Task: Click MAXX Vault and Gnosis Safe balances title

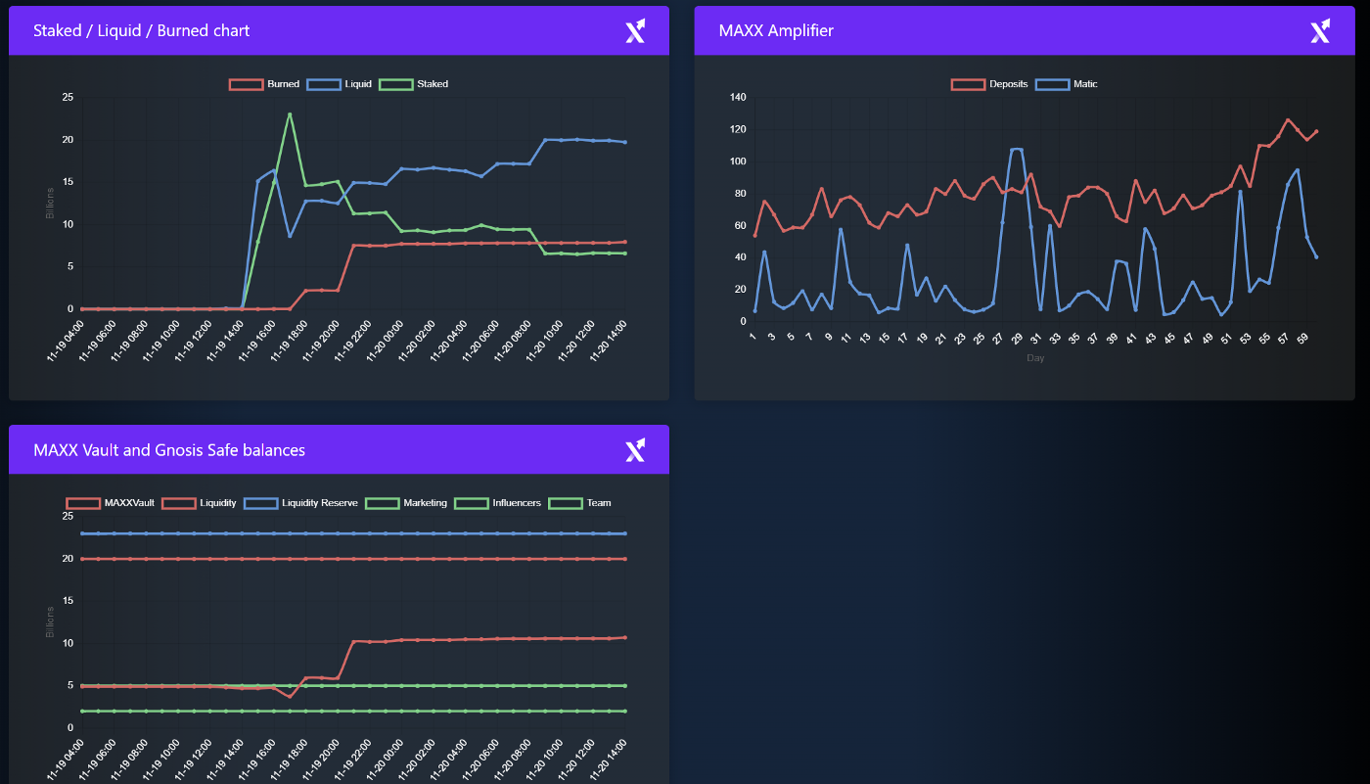Action: [169, 450]
